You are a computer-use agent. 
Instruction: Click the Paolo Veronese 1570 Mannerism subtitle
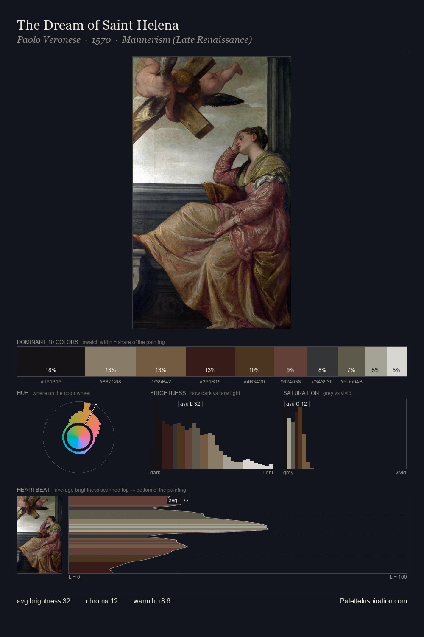coord(134,40)
